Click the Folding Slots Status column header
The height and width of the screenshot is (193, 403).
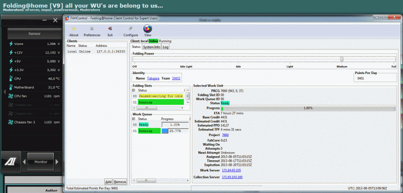click(143, 91)
